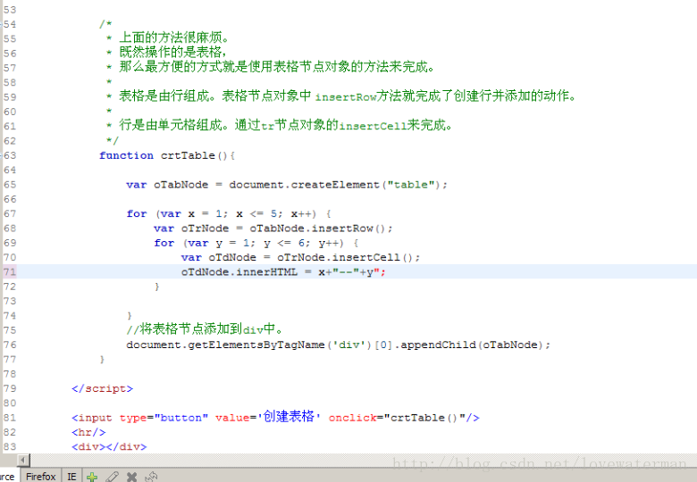Viewport: 697px width, 482px height.
Task: Open the Source tab at bottom left
Action: pyautogui.click(x=7, y=477)
